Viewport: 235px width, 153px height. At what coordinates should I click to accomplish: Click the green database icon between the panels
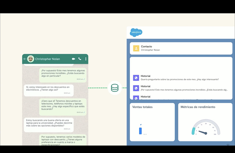click(x=115, y=88)
